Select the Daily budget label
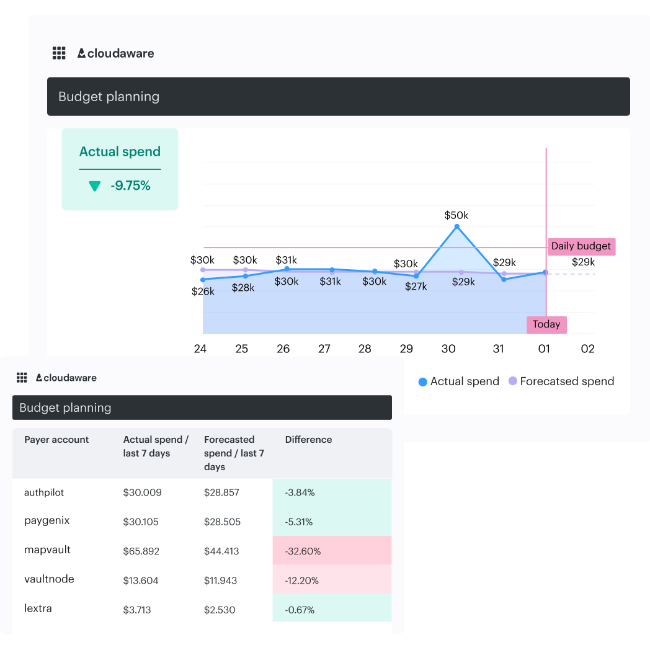Screen dimensions: 650x650 point(581,246)
